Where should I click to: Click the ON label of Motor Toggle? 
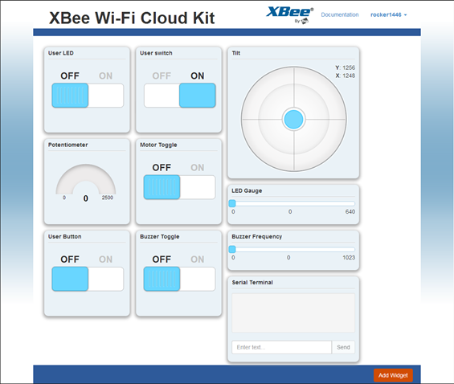tap(198, 168)
